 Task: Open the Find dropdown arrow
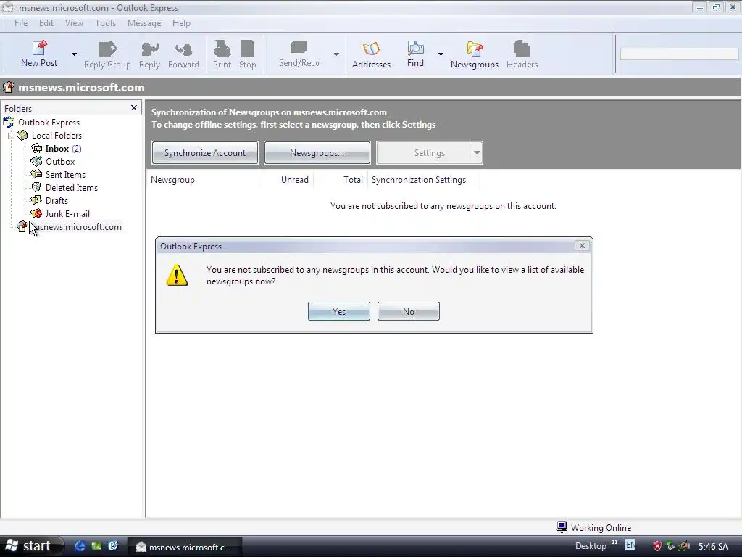coord(441,54)
